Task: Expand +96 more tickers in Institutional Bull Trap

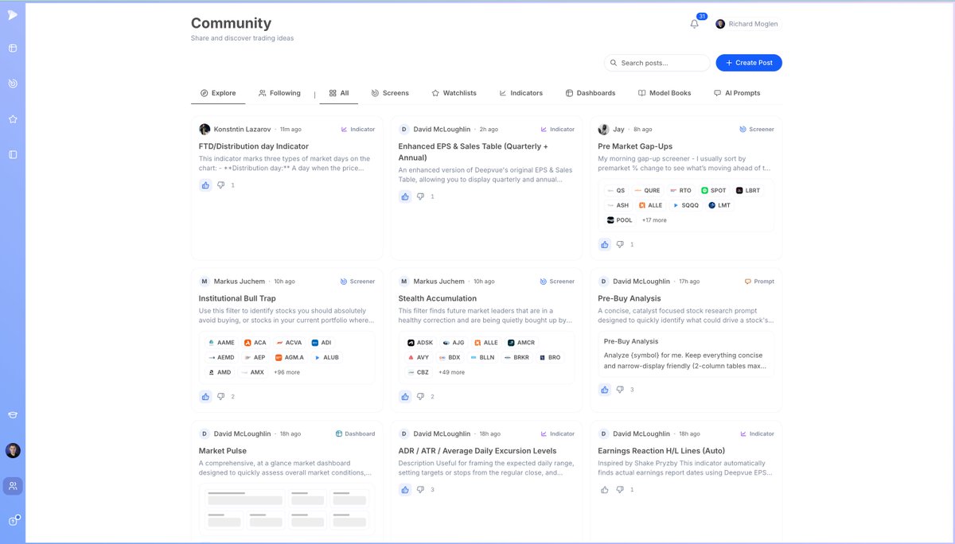Action: [286, 372]
